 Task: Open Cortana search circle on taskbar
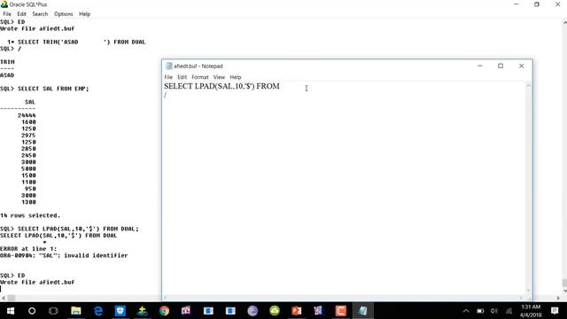coord(32,311)
